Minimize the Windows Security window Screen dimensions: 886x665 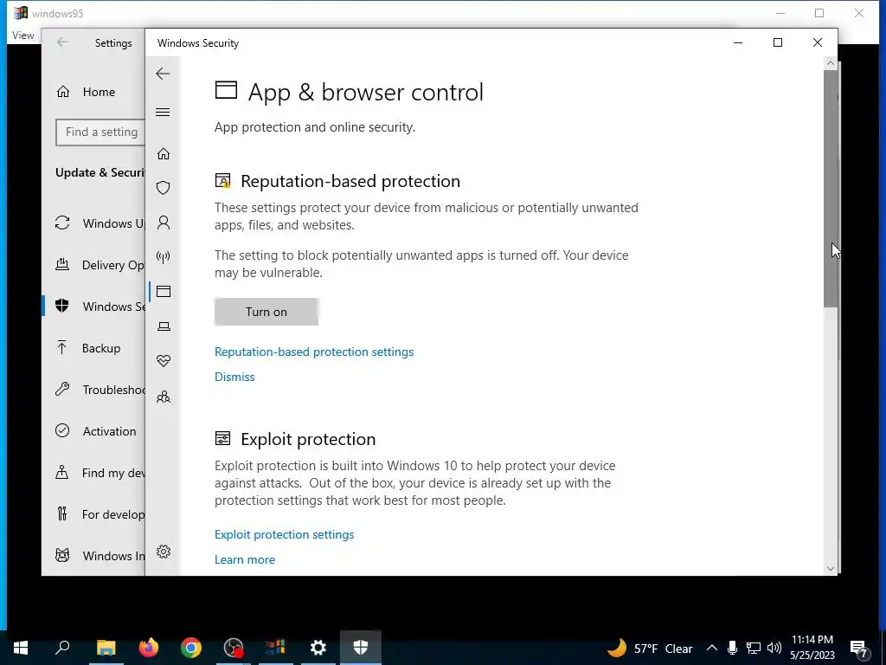tap(738, 42)
